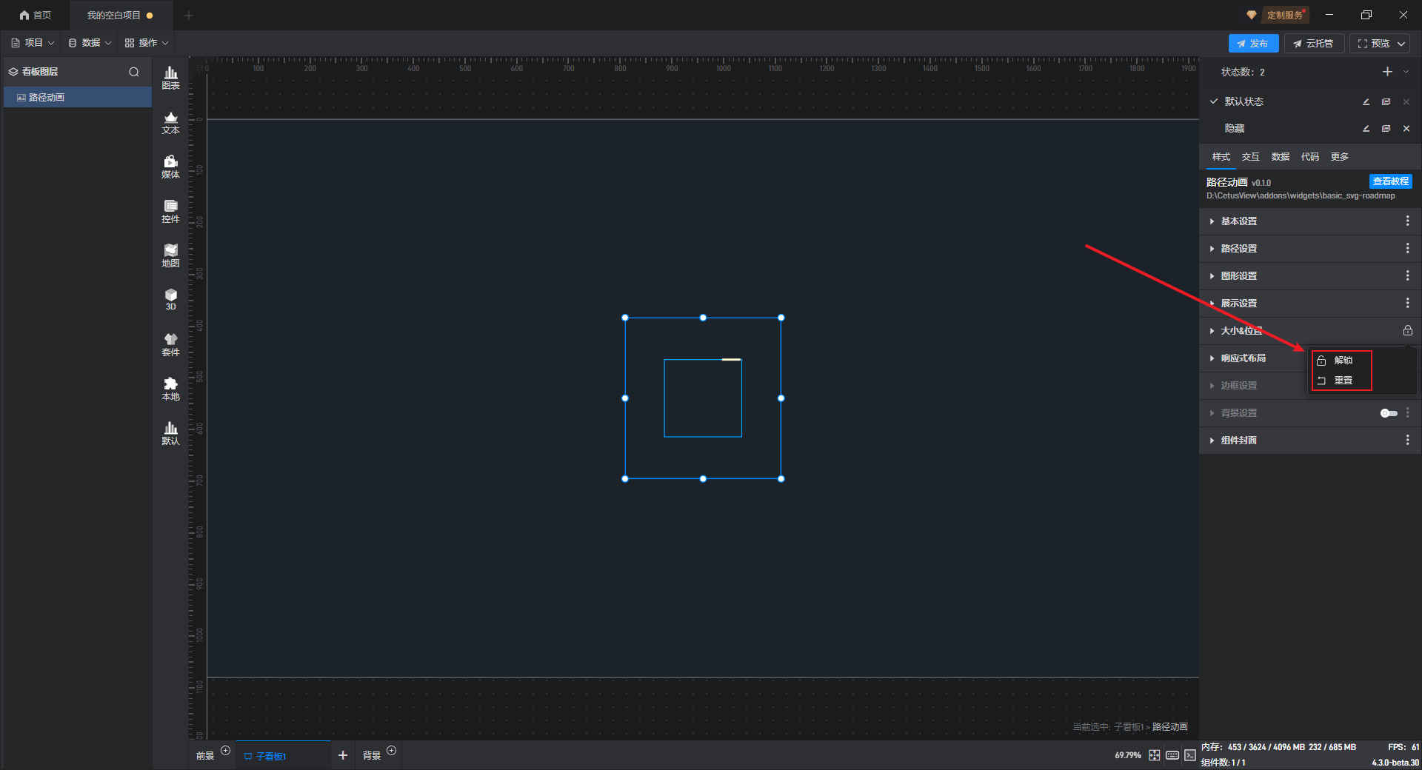Click the 69.79% zoom level

(x=1128, y=755)
